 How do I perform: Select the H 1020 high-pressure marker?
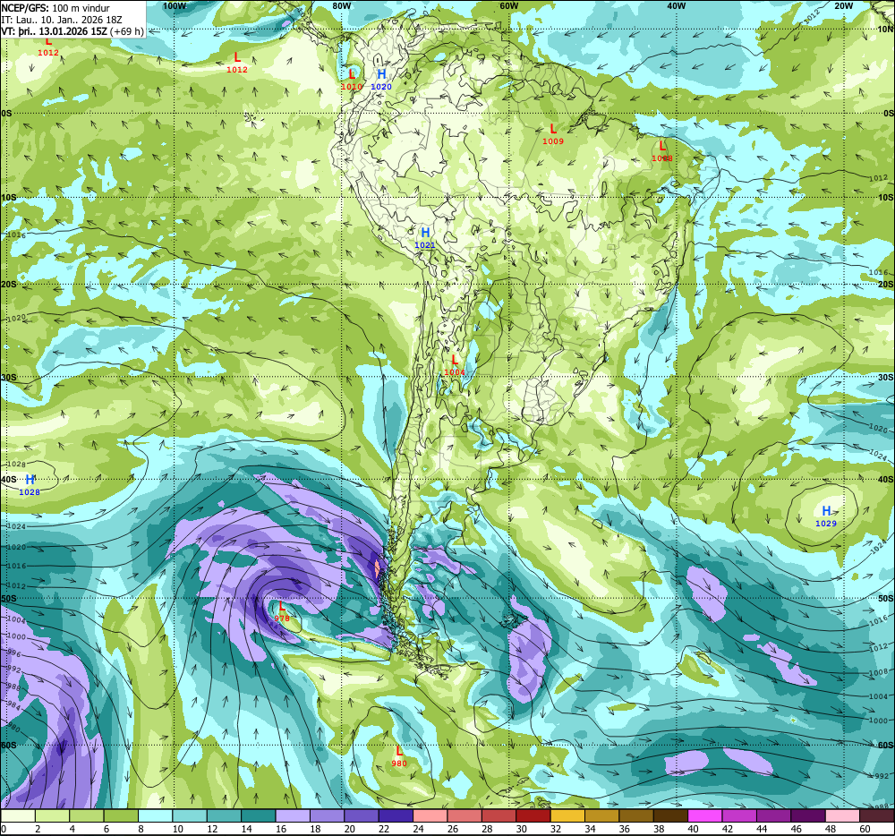tap(381, 80)
